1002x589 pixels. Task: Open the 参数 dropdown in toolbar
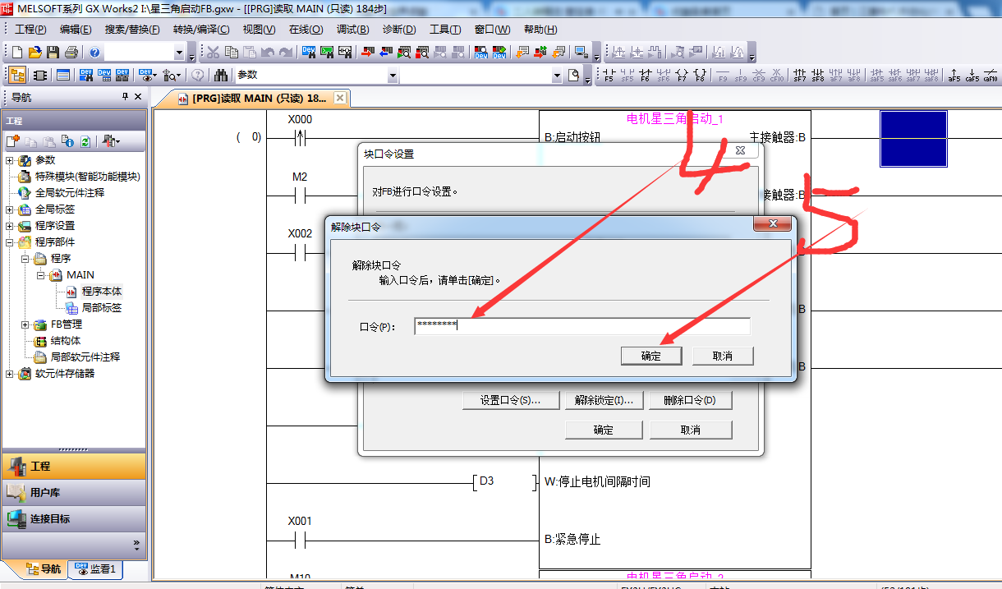pyautogui.click(x=393, y=76)
